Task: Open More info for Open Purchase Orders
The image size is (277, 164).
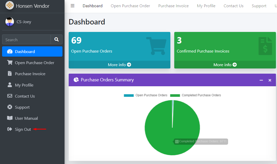Action: [119, 65]
